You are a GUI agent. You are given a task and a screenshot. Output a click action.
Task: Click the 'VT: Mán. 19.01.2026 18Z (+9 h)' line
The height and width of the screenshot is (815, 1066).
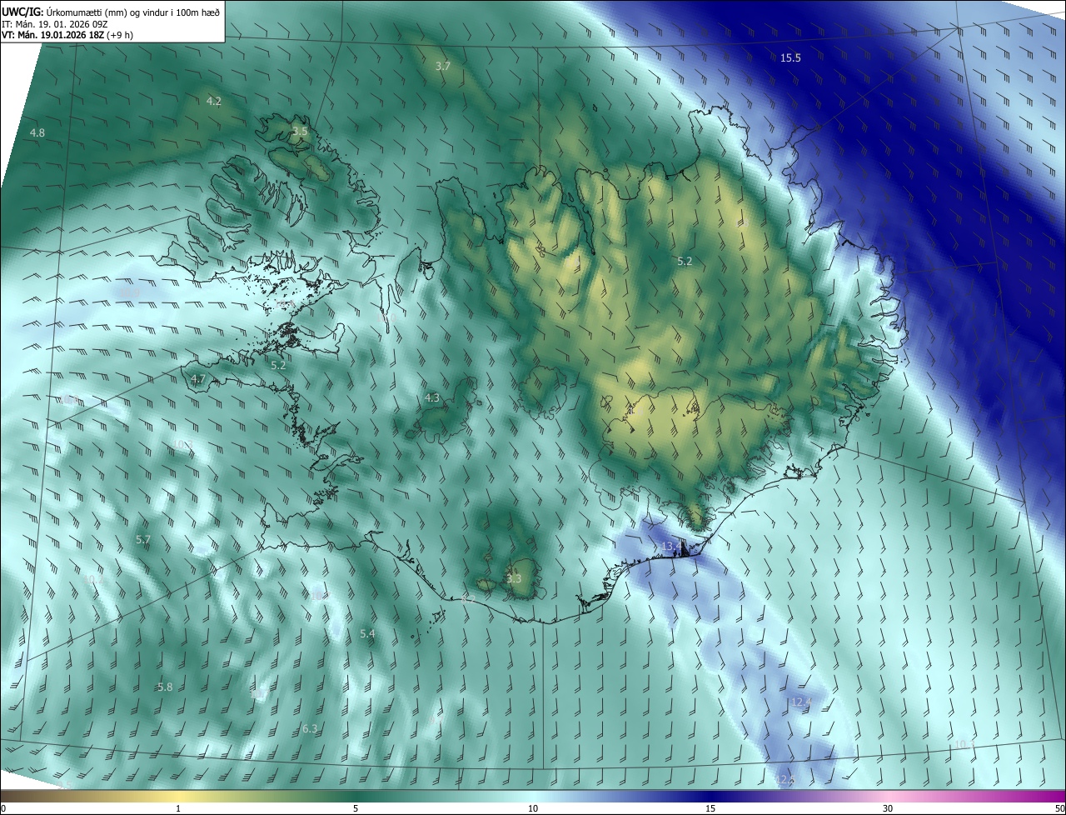pyautogui.click(x=67, y=34)
